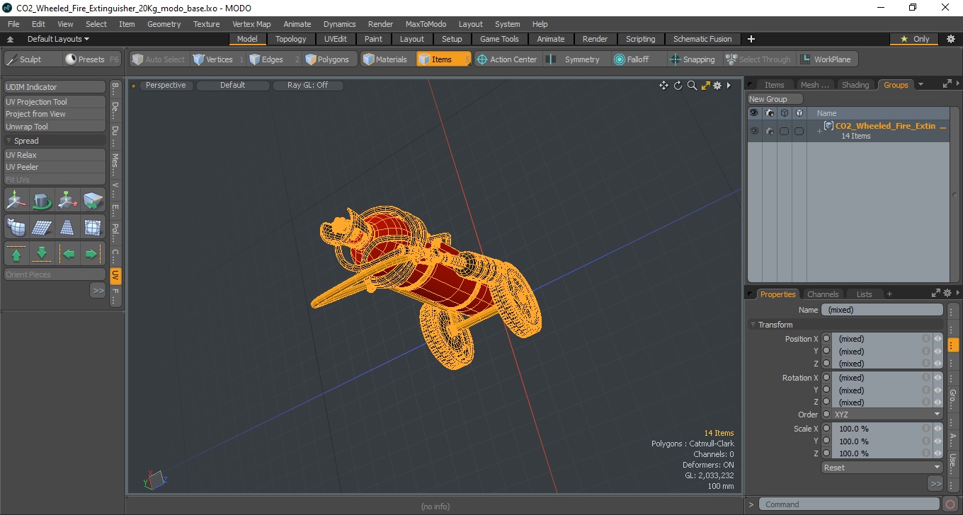963x515 pixels.
Task: Open the viewport settings gear icon
Action: coord(717,86)
